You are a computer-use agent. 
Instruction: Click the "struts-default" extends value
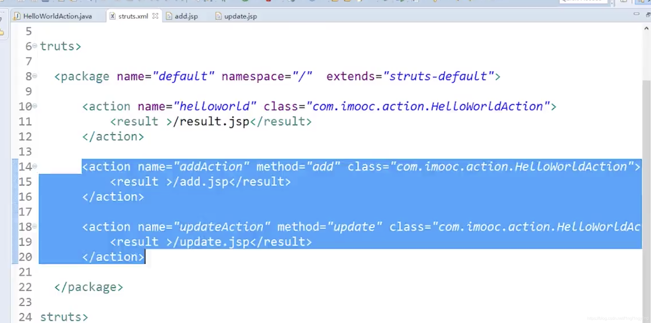point(438,76)
